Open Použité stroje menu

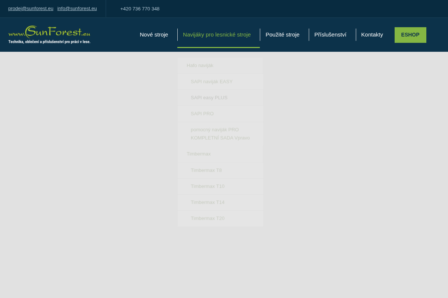[283, 35]
